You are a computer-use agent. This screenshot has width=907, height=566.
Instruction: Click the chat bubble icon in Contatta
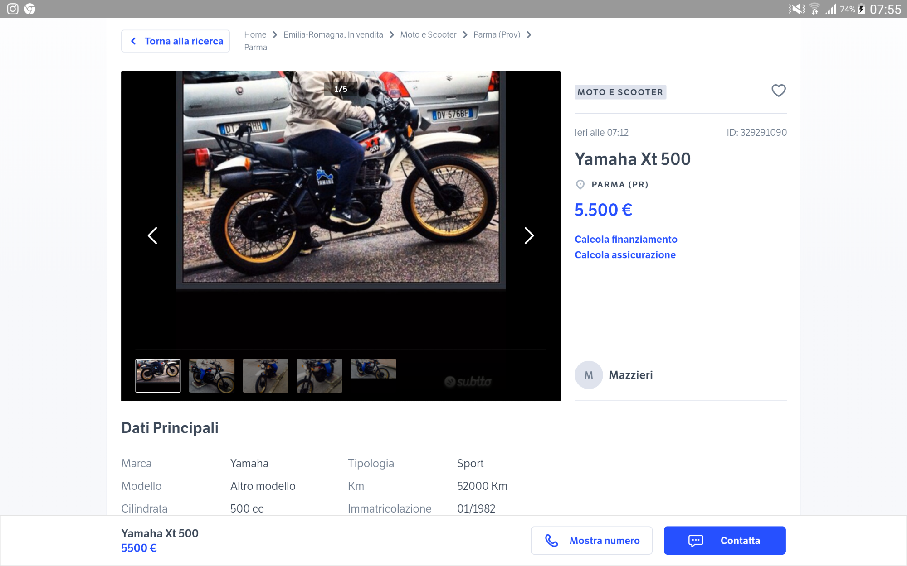click(696, 541)
